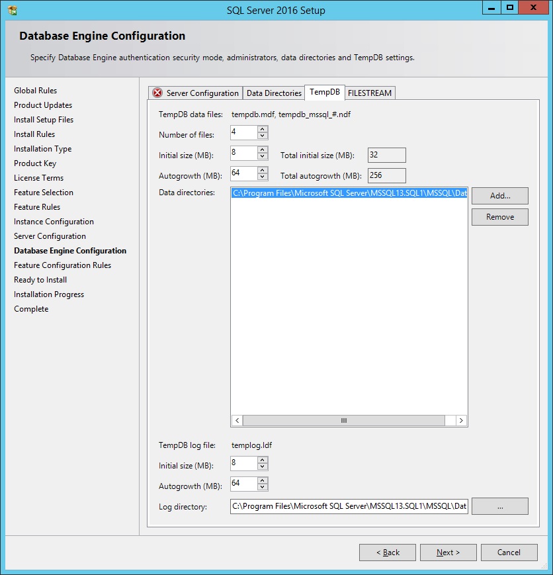This screenshot has height=575, width=553.
Task: Increase the Number of files value
Action: click(262, 129)
